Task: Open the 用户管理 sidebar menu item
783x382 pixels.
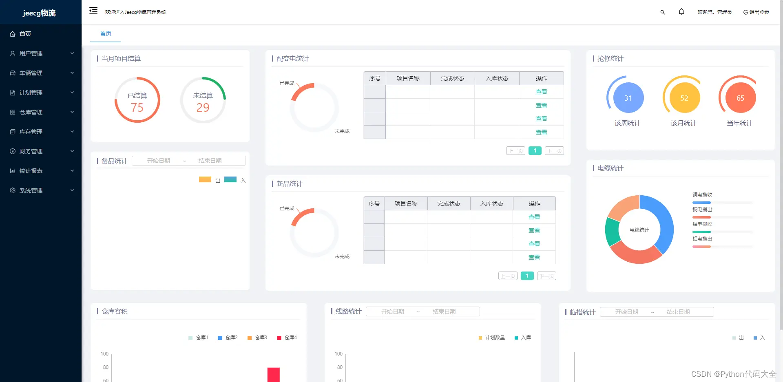Action: click(x=41, y=53)
